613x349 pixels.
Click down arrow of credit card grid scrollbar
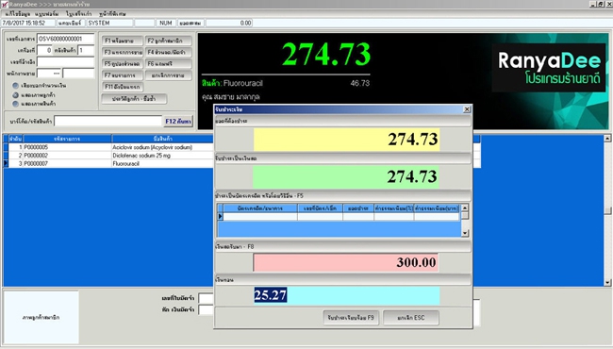[464, 233]
